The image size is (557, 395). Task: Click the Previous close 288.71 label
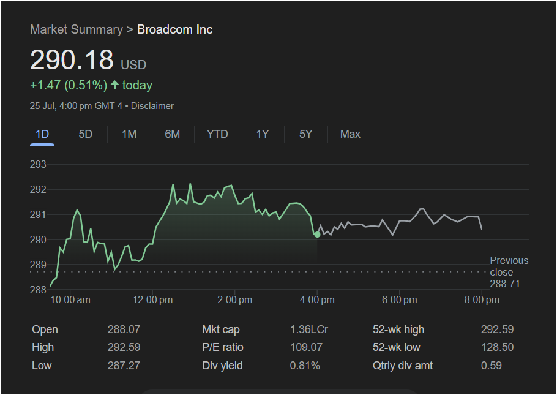(x=509, y=272)
